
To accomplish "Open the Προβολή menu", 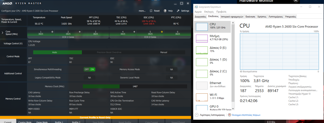I will coord(221,12).
